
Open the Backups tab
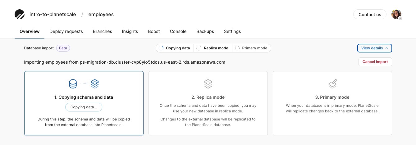pyautogui.click(x=205, y=31)
